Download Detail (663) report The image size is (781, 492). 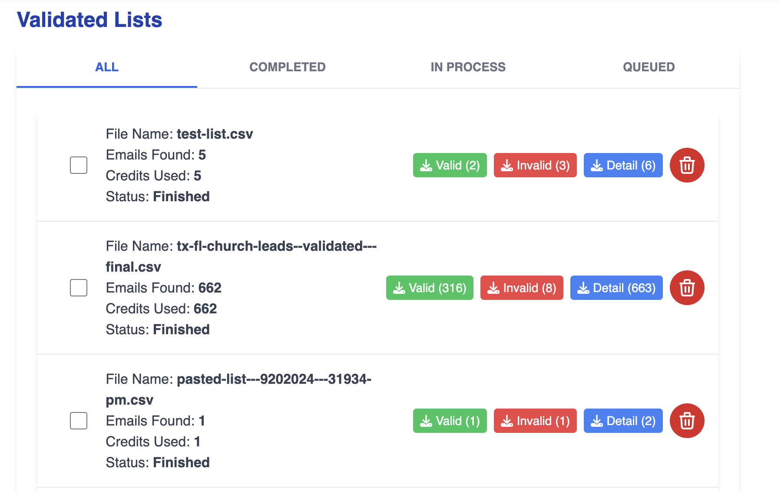pyautogui.click(x=616, y=288)
